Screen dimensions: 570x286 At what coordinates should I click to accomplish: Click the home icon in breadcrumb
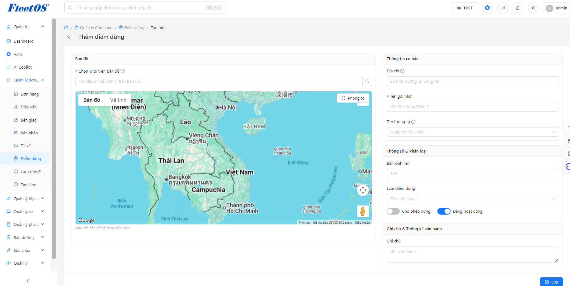[x=66, y=28]
